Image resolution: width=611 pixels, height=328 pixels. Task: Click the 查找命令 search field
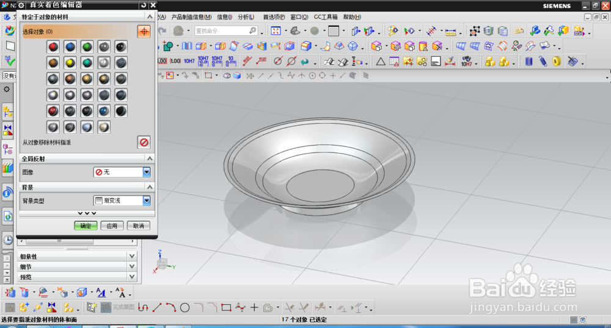click(x=226, y=30)
